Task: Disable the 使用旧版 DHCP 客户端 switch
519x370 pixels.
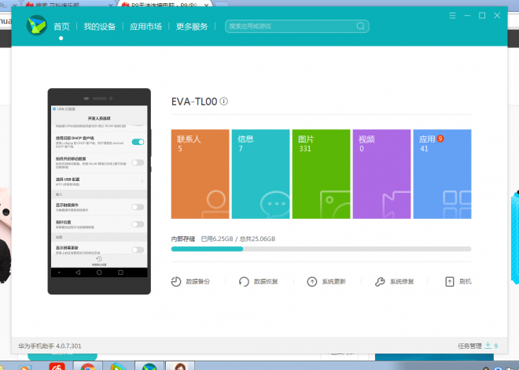Action: click(x=138, y=142)
